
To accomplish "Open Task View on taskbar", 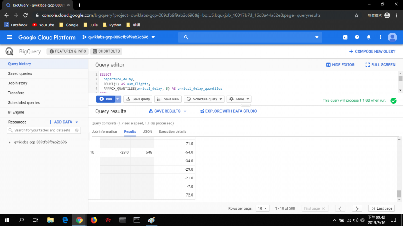I will pos(35,220).
